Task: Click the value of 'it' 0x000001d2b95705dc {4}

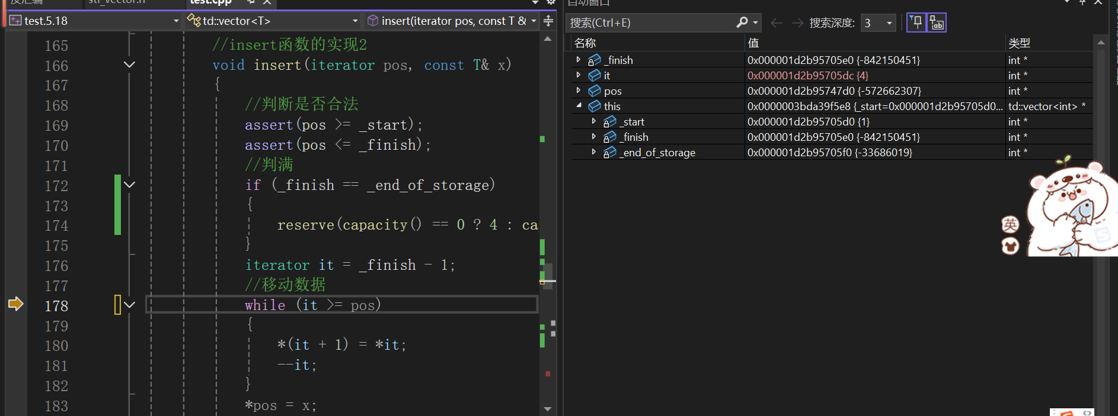Action: [x=807, y=76]
